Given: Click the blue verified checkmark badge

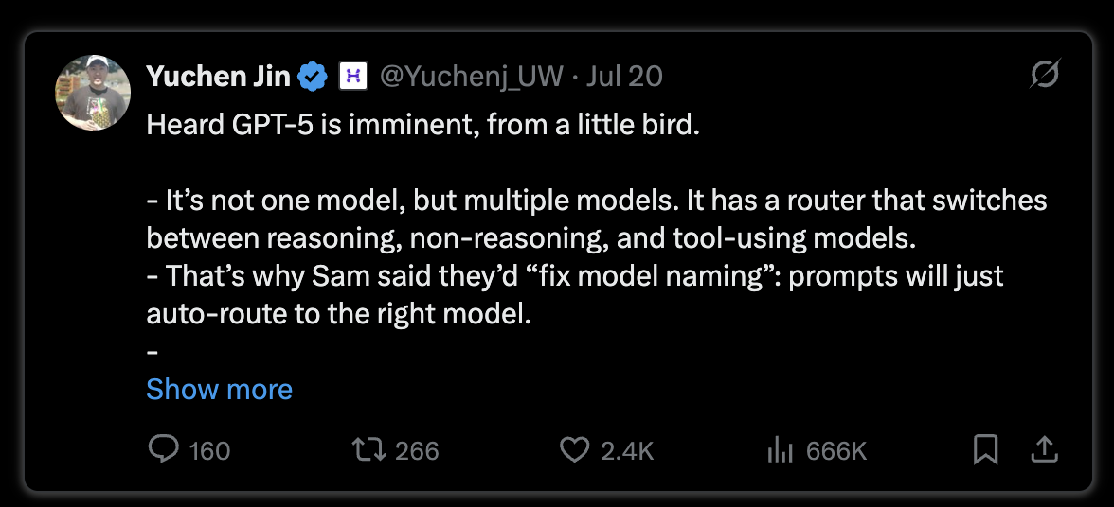Looking at the screenshot, I should [312, 77].
